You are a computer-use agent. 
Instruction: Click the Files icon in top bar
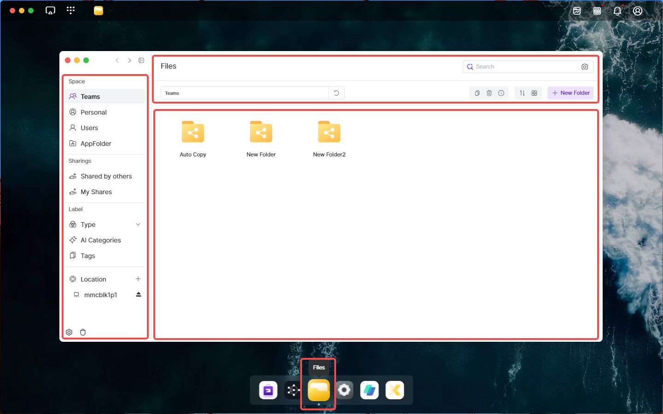pyautogui.click(x=99, y=11)
